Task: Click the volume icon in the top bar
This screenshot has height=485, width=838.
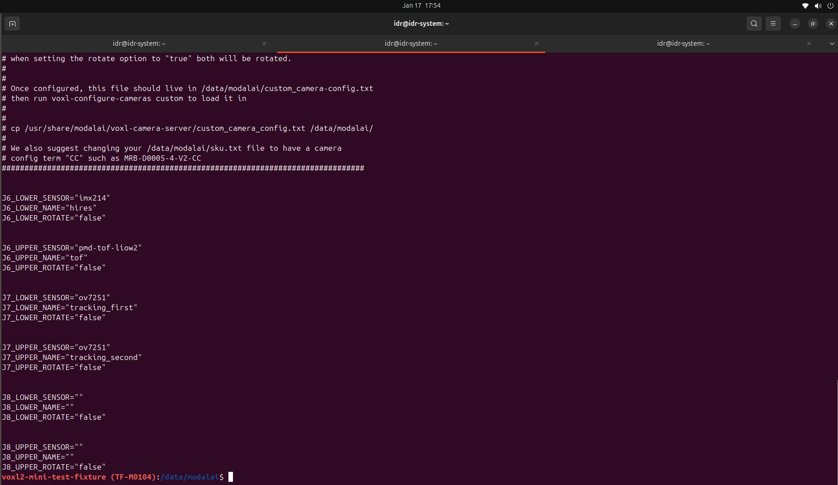Action: pyautogui.click(x=818, y=6)
